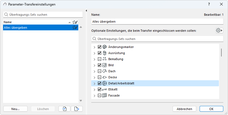The height and width of the screenshot is (115, 228).
Task: Expand the Änderungsmarker settings group
Action: [x=95, y=47]
